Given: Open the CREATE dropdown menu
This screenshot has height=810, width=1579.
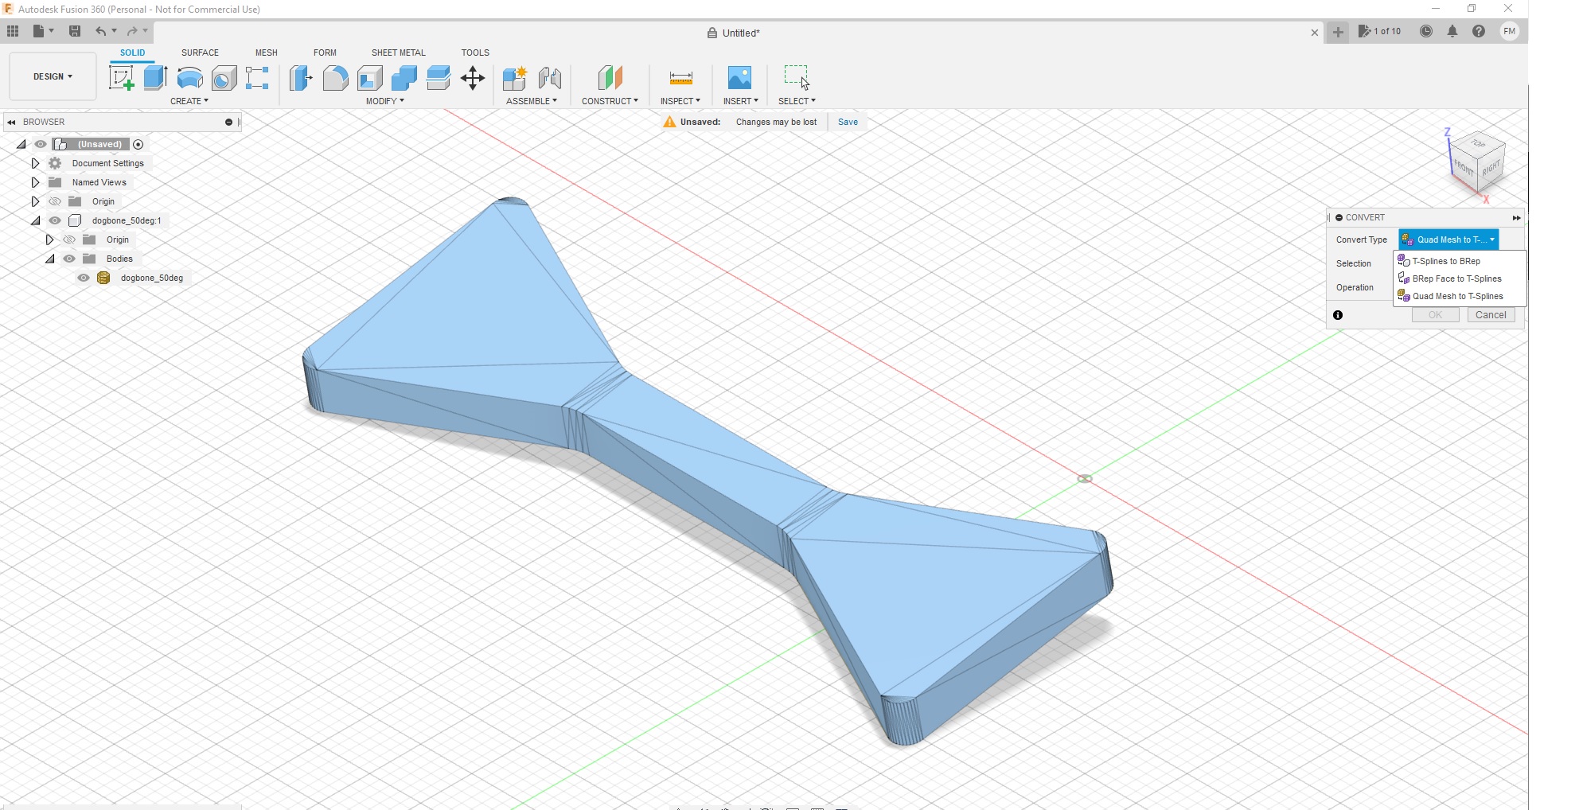Looking at the screenshot, I should click(x=189, y=101).
